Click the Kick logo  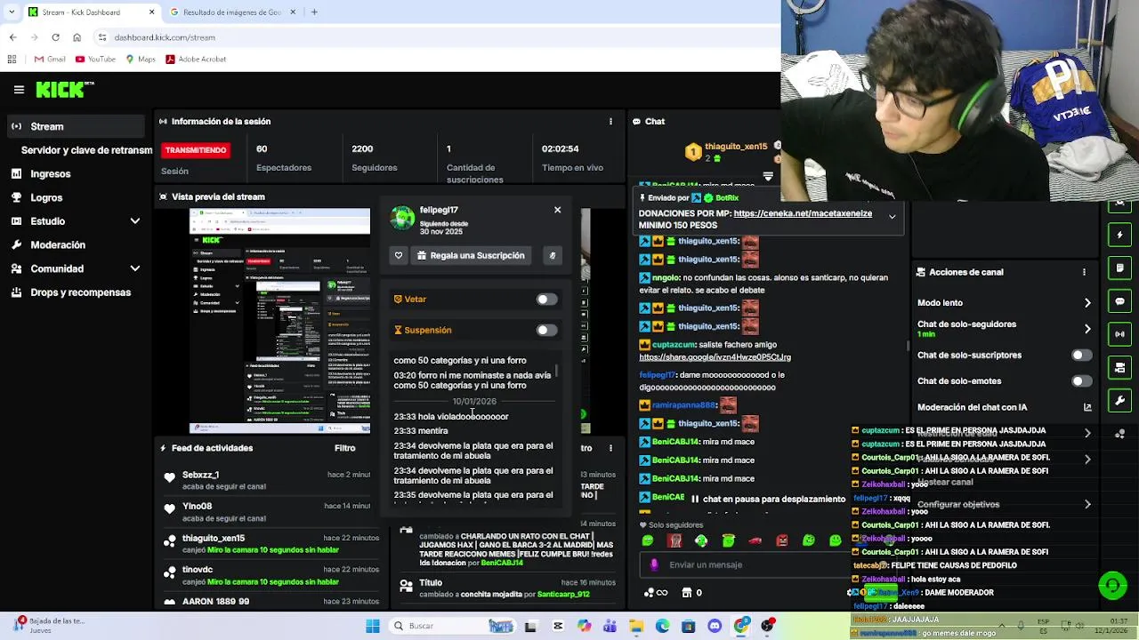64,89
